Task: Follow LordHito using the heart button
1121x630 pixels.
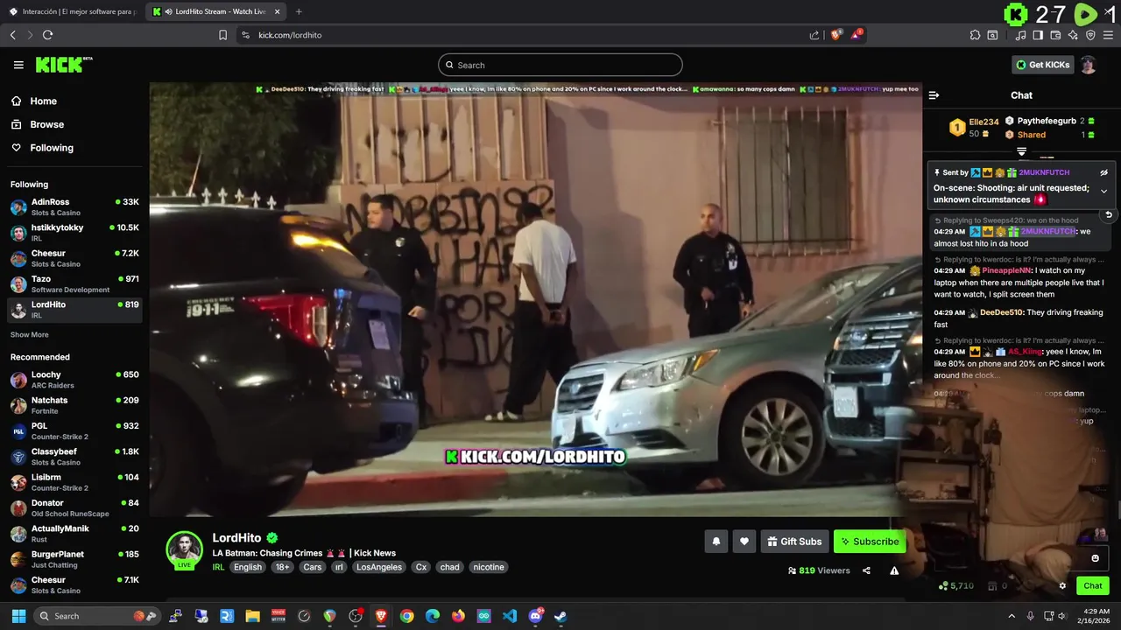Action: tap(744, 542)
